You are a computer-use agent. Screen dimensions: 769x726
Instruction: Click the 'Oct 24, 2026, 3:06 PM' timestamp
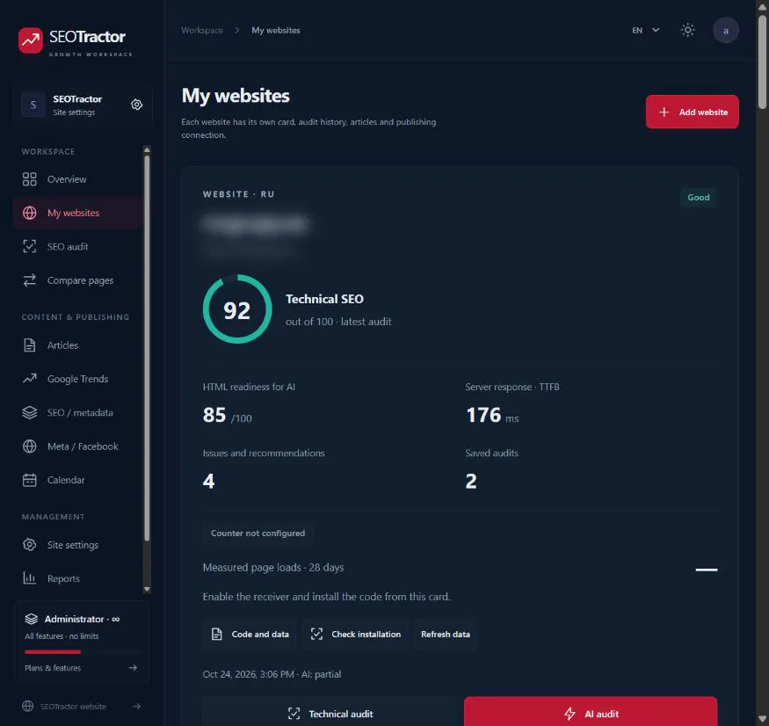coord(248,674)
